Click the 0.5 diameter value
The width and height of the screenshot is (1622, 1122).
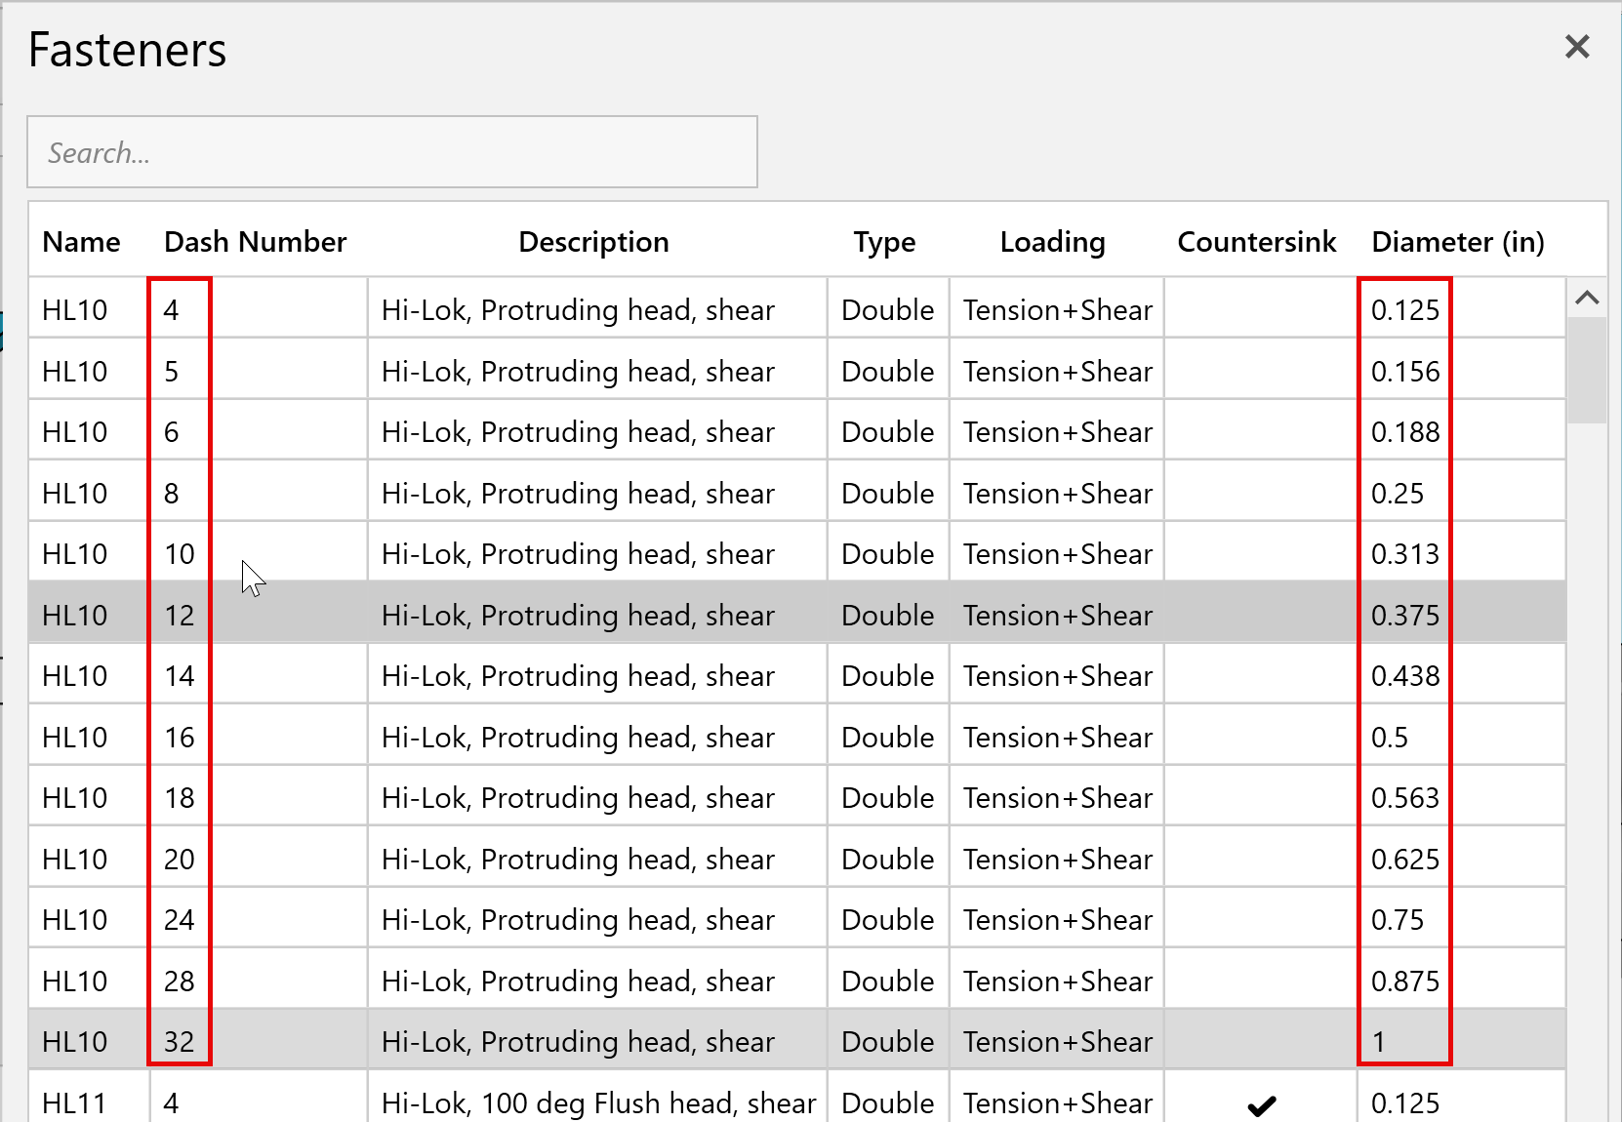point(1390,738)
